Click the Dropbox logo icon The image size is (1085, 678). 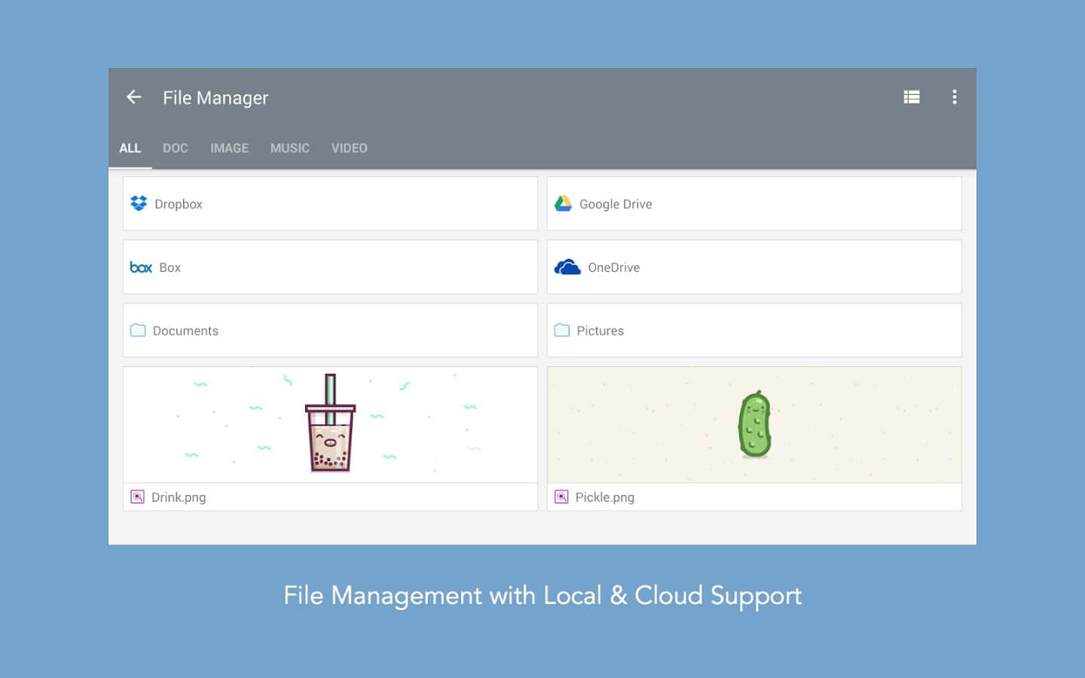[139, 203]
